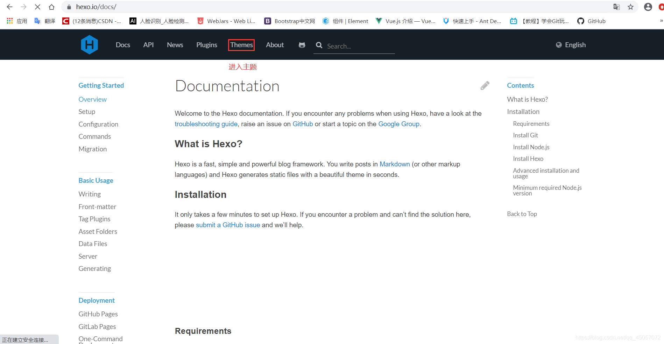
Task: Open Server in the sidebar
Action: 88,256
